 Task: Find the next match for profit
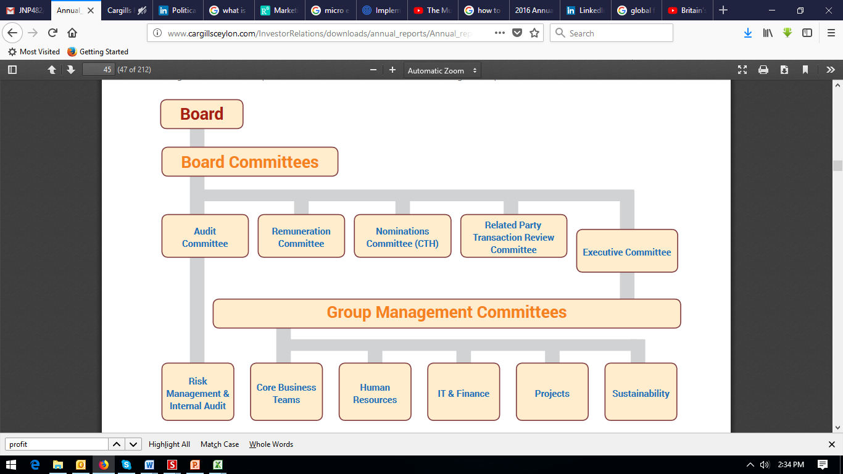click(134, 444)
